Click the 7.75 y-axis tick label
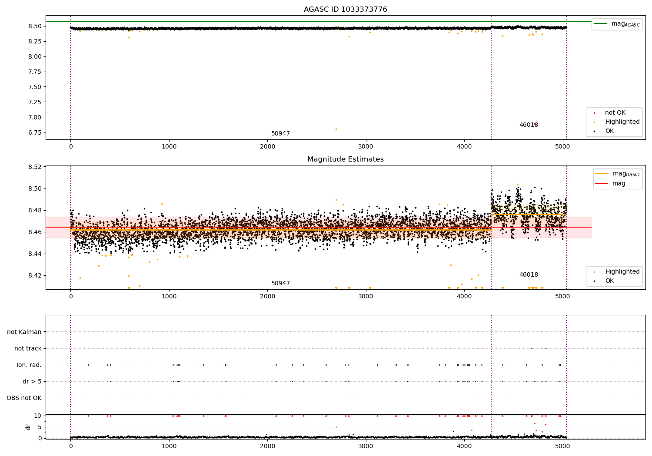 [x=35, y=72]
